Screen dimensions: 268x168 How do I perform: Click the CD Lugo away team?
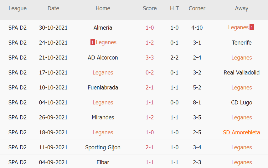click(241, 103)
